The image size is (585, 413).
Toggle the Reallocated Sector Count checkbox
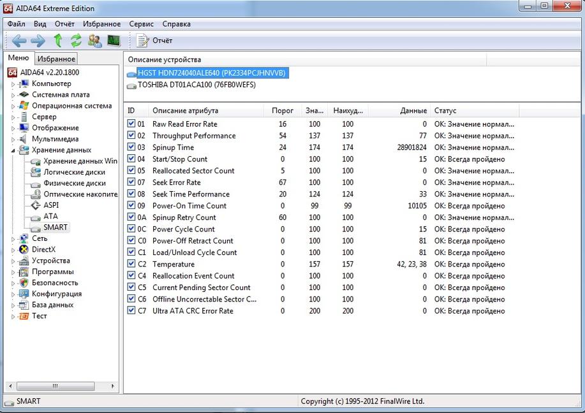pyautogui.click(x=131, y=170)
